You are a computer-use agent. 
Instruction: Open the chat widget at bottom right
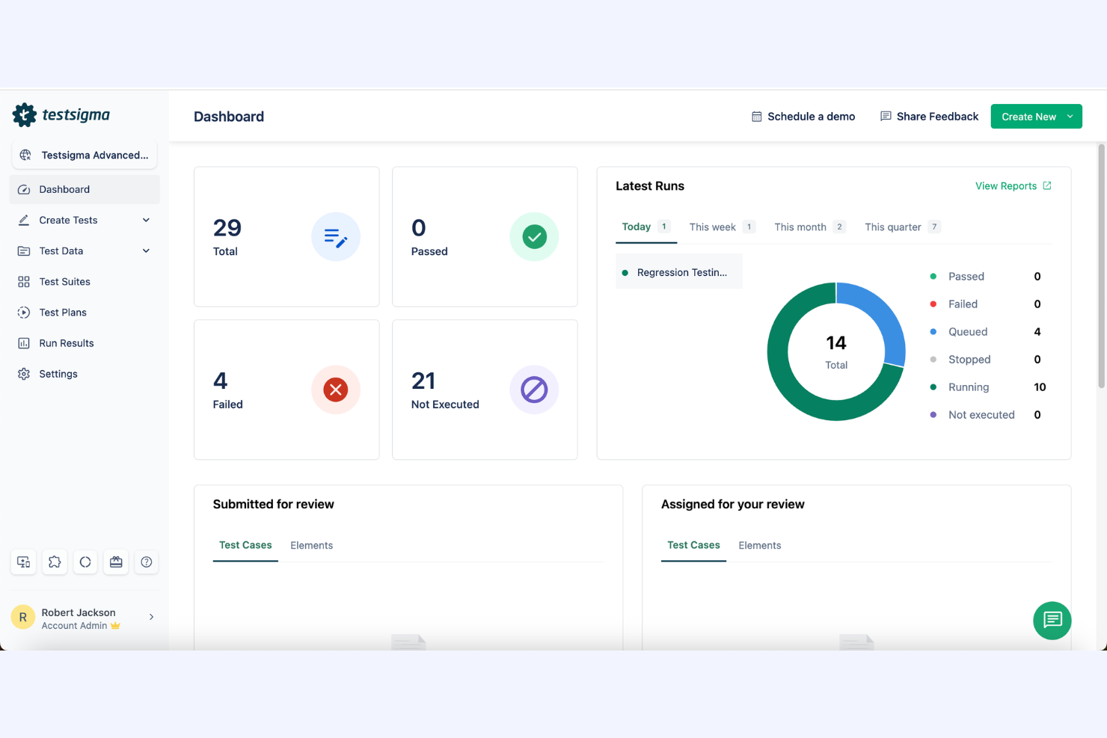tap(1052, 621)
